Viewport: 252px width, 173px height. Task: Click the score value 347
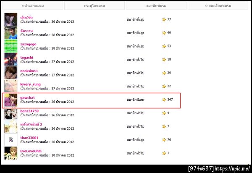coord(170,100)
